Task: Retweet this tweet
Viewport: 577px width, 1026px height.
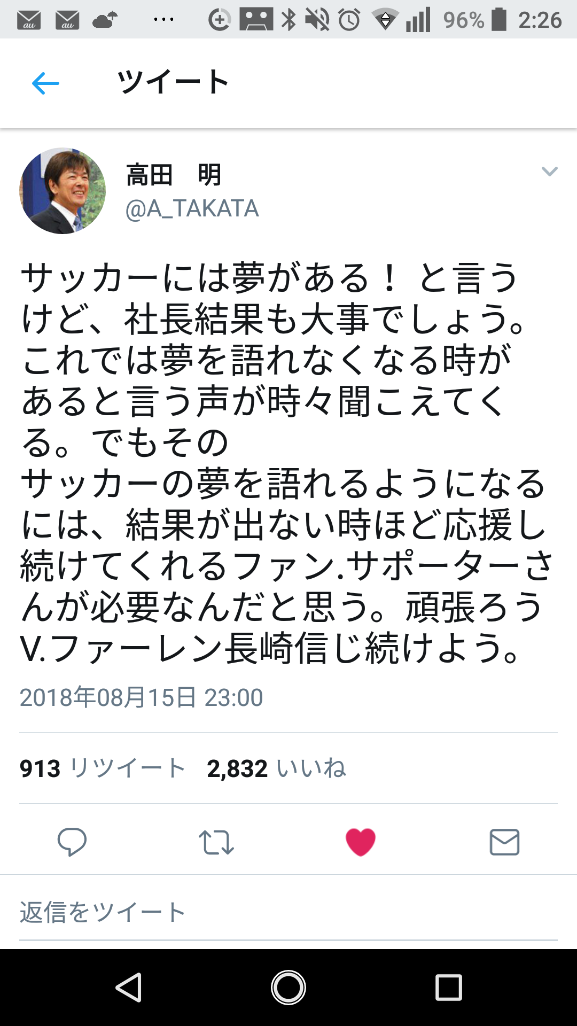Action: (x=216, y=842)
